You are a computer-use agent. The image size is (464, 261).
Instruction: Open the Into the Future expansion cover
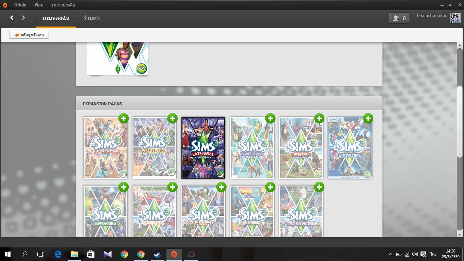(x=301, y=211)
